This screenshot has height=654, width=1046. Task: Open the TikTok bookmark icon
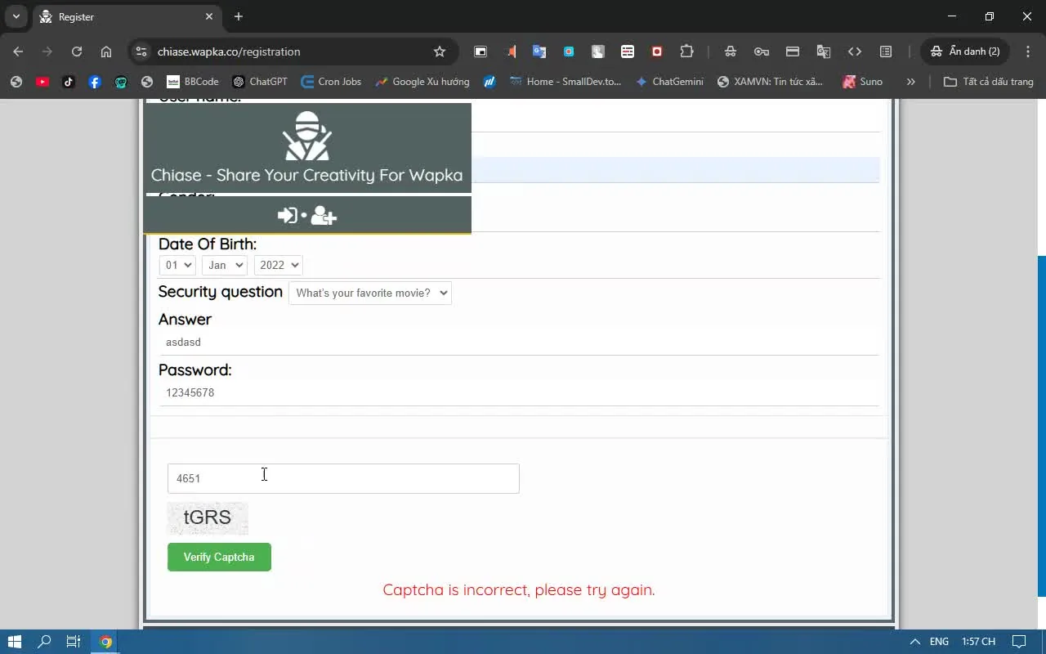tap(69, 82)
